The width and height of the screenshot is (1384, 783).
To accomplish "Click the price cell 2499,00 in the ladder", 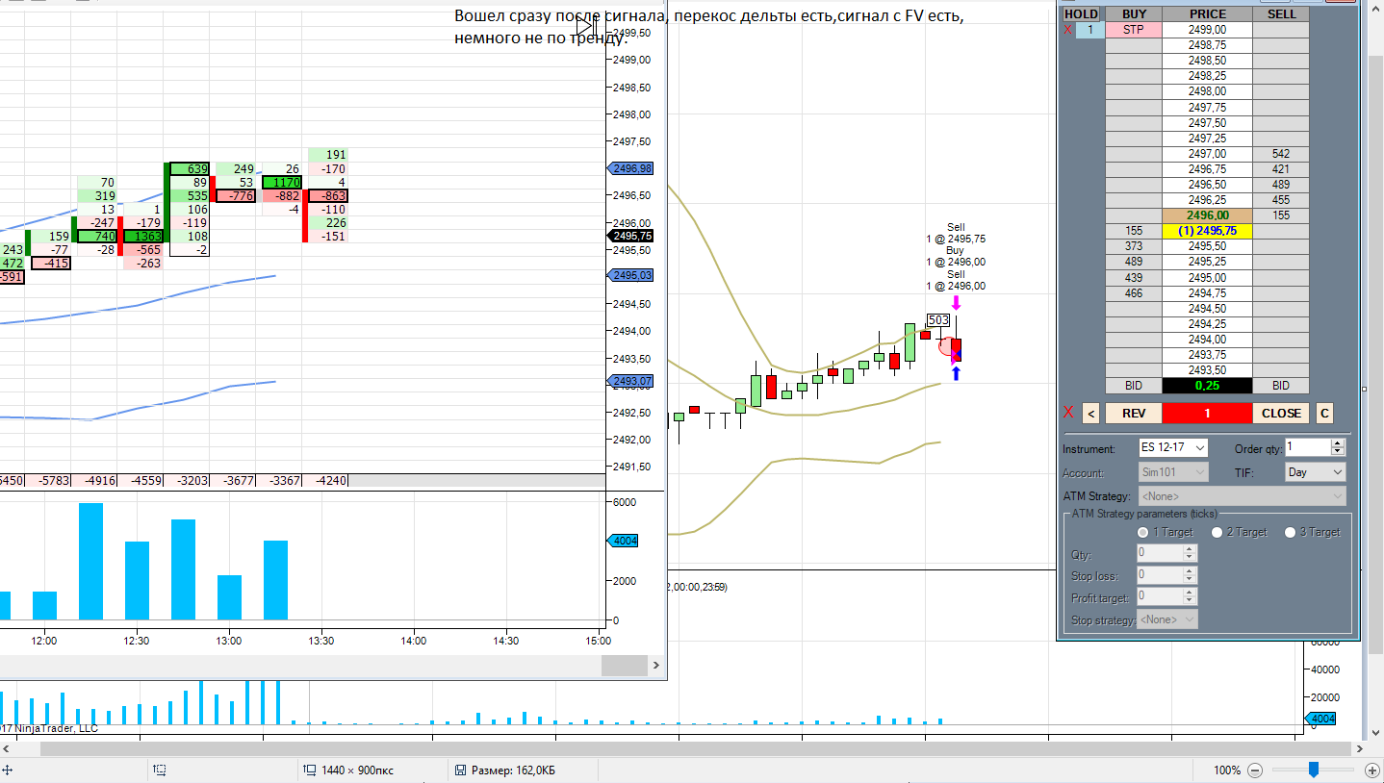I will pos(1207,30).
